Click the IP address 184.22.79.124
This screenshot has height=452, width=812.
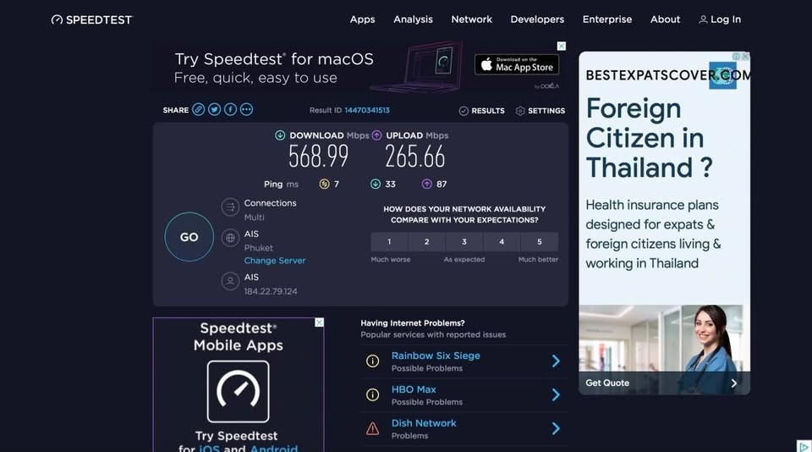point(271,292)
